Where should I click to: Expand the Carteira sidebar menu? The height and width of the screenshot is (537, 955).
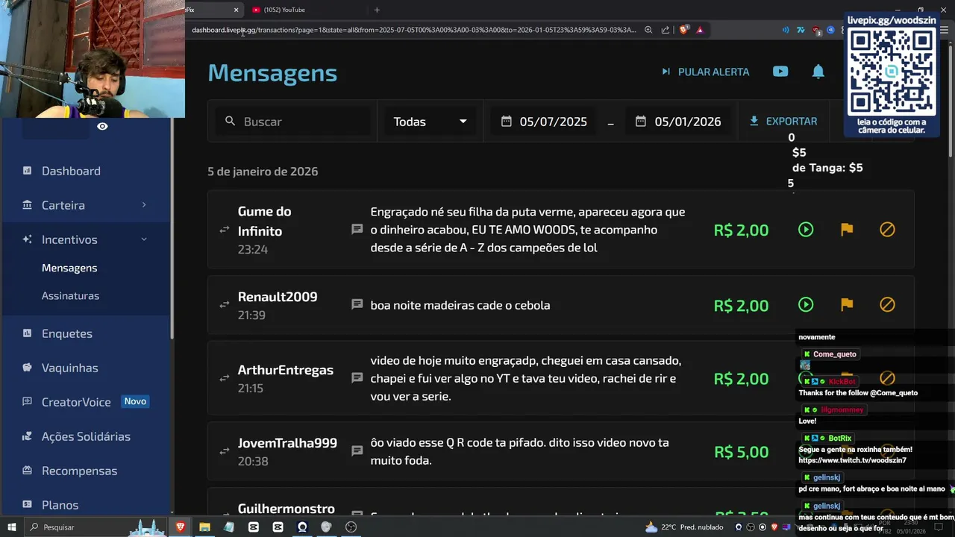85,205
